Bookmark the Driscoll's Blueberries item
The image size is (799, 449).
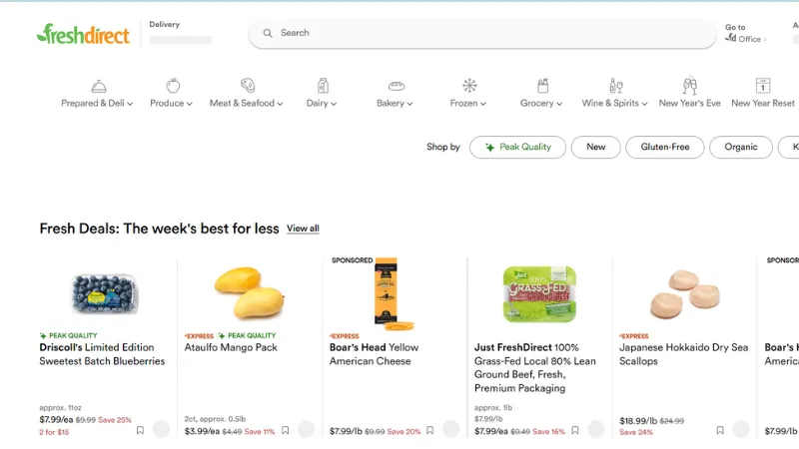point(140,431)
